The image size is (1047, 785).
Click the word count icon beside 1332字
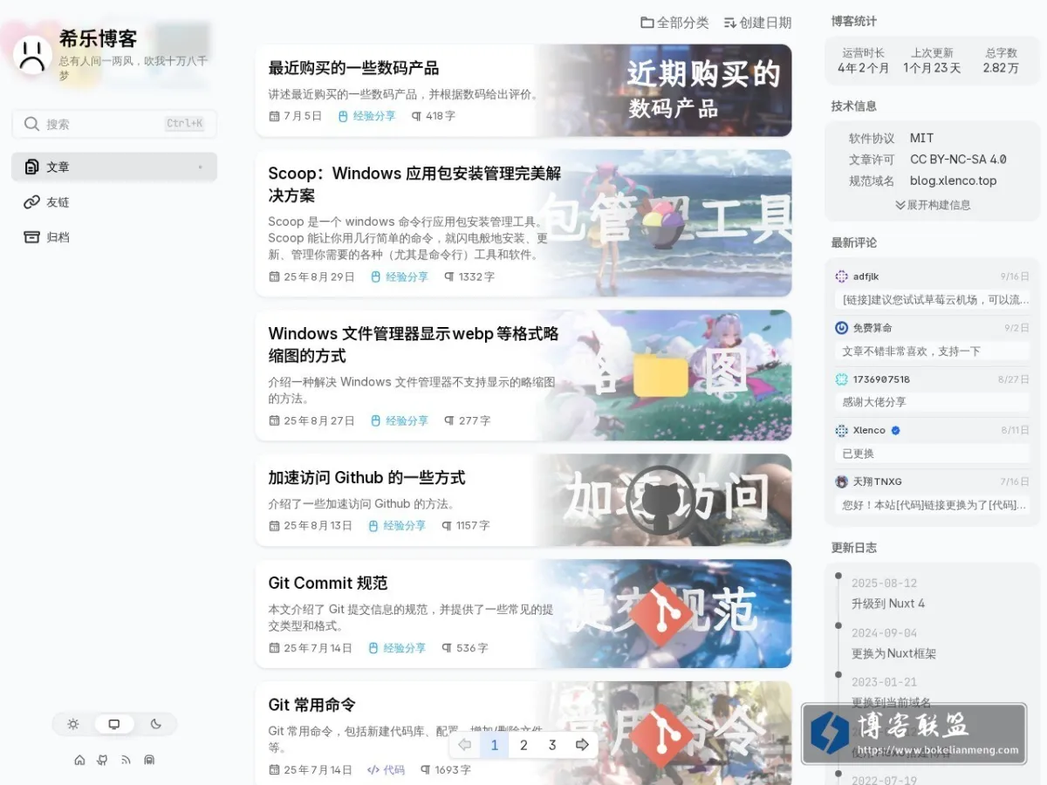(x=449, y=276)
